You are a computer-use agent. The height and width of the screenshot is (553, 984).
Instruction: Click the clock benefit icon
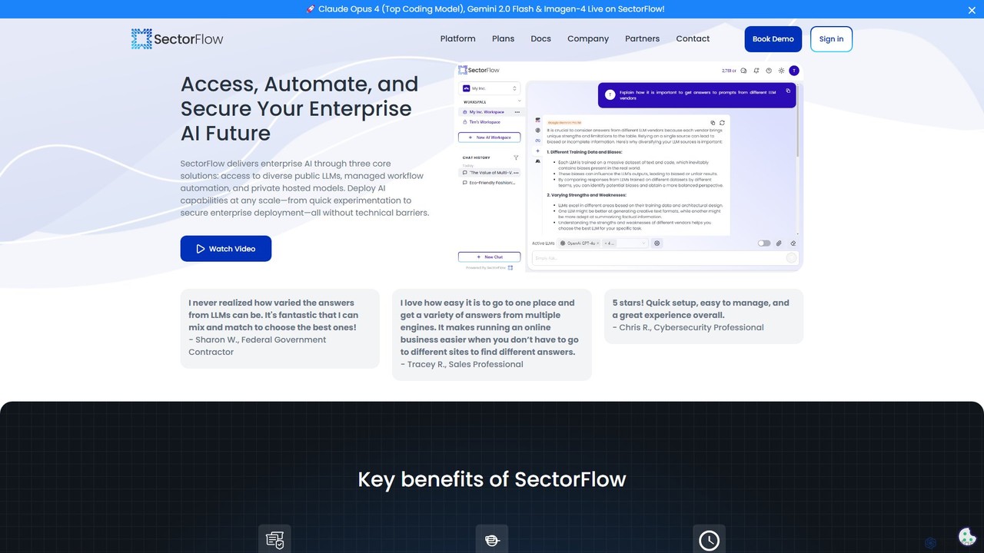pos(709,541)
